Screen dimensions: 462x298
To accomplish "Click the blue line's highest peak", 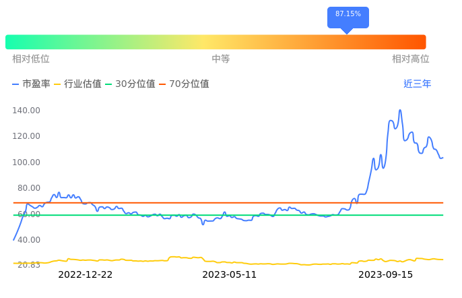I will click(400, 111).
